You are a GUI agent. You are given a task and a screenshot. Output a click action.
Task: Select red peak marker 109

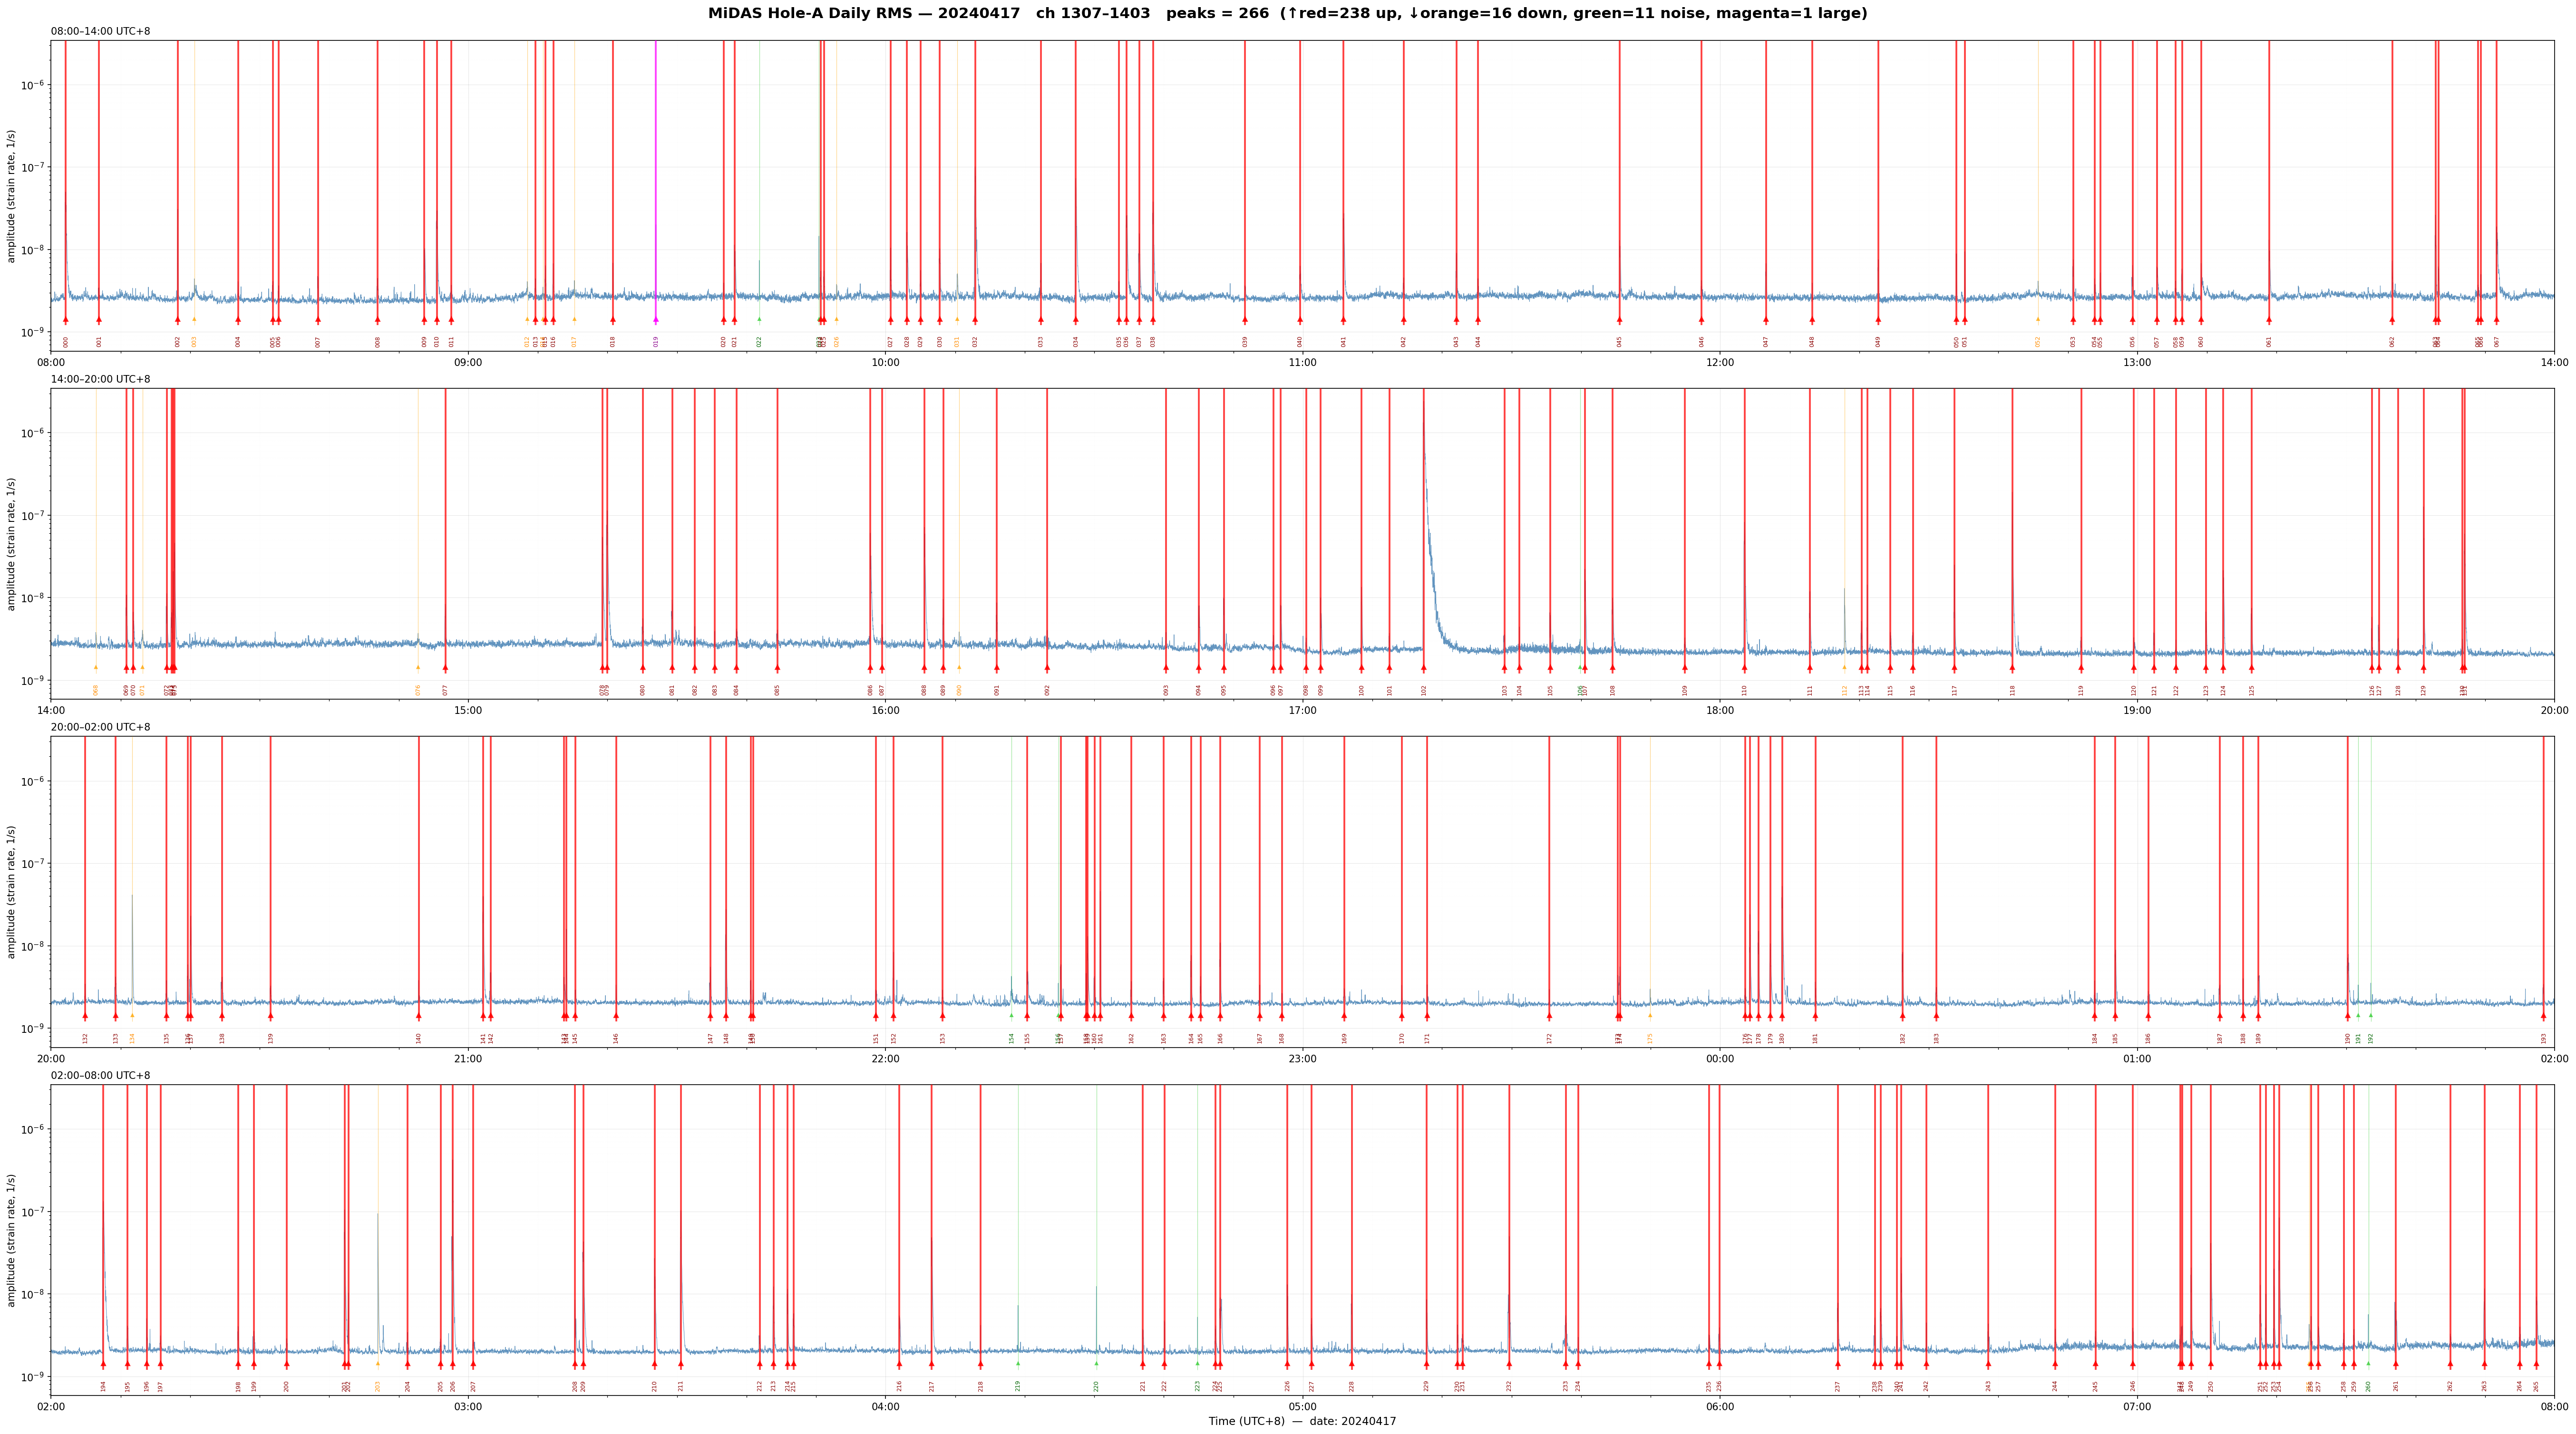(x=1685, y=667)
